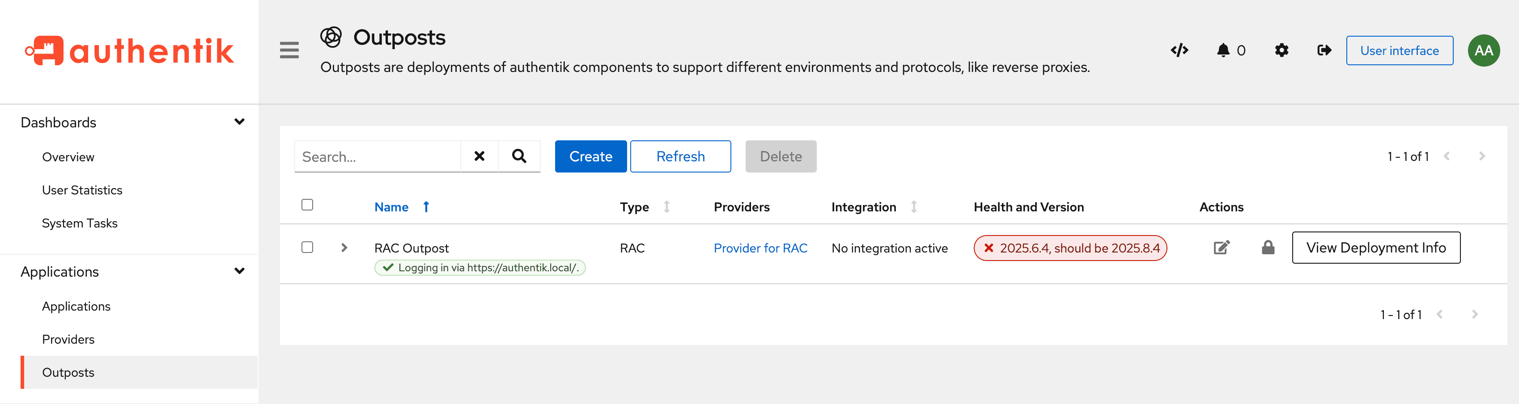Toggle the hamburger sidebar menu
This screenshot has width=1519, height=404.
pos(289,50)
